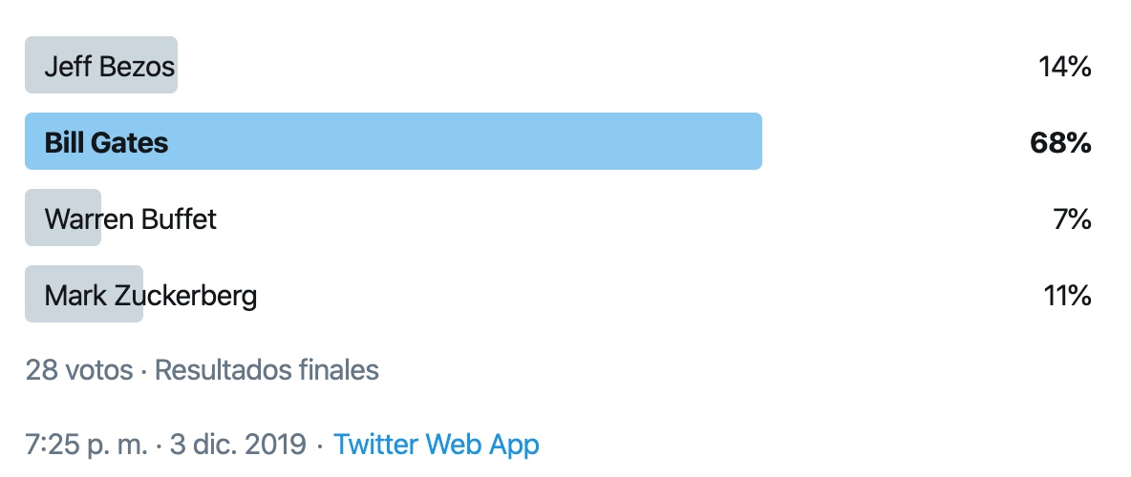Select the Warren Buffet poll option
The image size is (1131, 477).
[x=558, y=218]
